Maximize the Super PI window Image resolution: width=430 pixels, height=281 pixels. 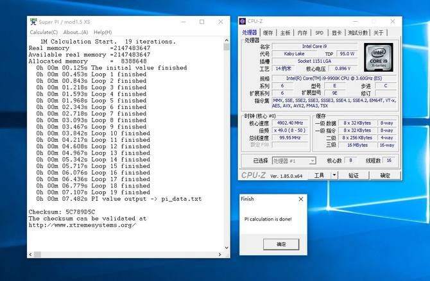pyautogui.click(x=202, y=22)
